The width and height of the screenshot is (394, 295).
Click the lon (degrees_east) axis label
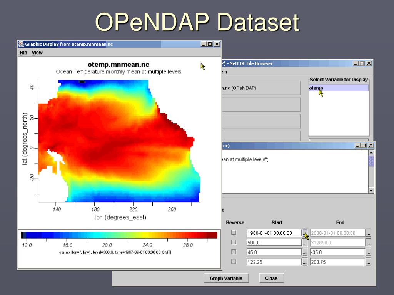click(x=120, y=217)
